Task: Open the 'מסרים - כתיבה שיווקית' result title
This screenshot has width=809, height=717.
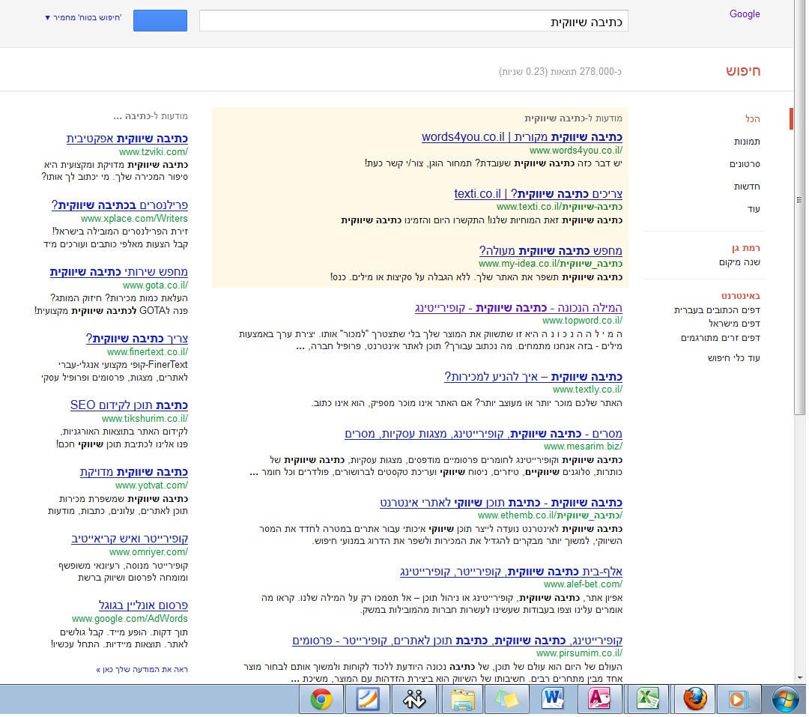Action: tap(483, 434)
